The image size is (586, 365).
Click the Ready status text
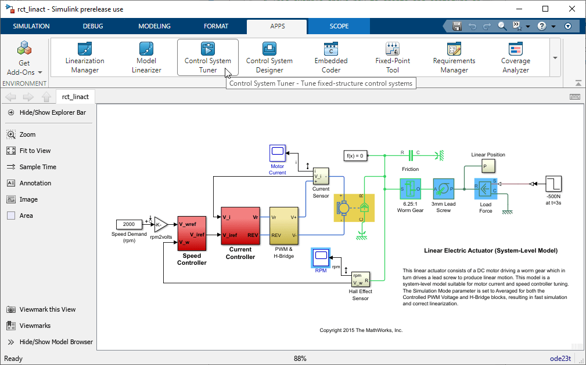coord(13,359)
